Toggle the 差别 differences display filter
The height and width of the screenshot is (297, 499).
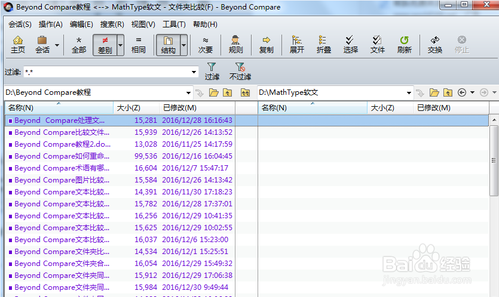pyautogui.click(x=105, y=45)
